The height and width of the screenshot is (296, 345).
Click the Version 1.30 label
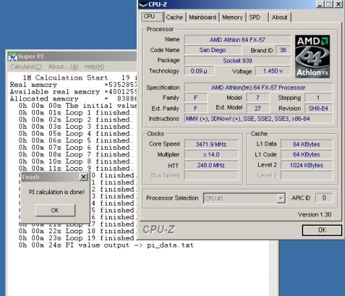pos(315,214)
